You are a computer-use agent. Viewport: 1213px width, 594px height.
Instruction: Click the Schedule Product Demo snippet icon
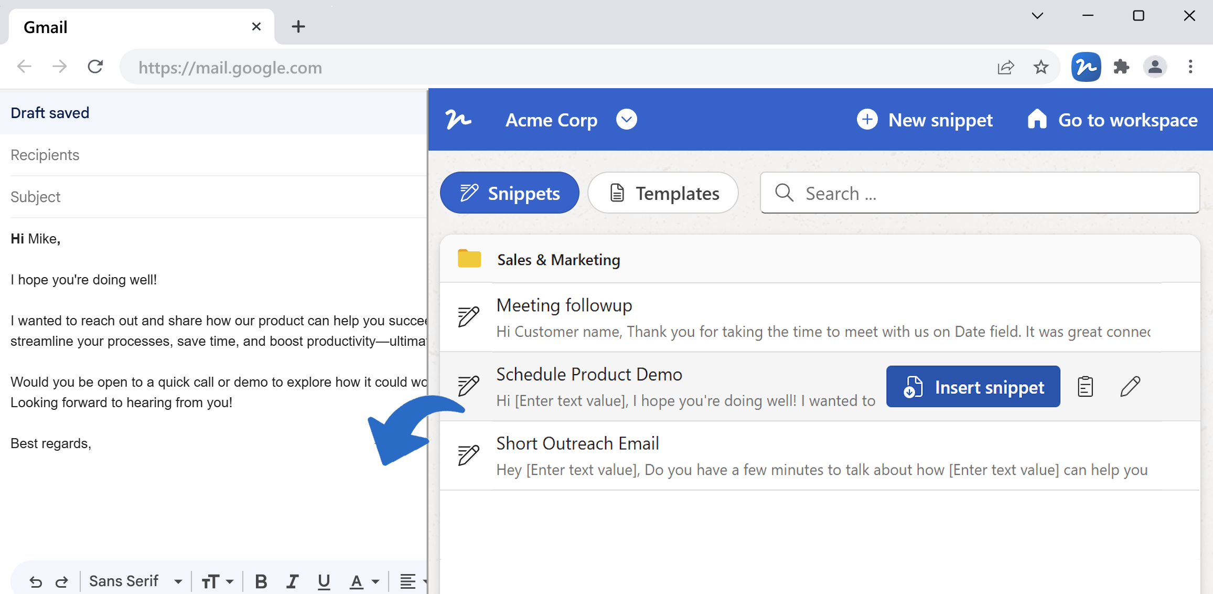468,386
